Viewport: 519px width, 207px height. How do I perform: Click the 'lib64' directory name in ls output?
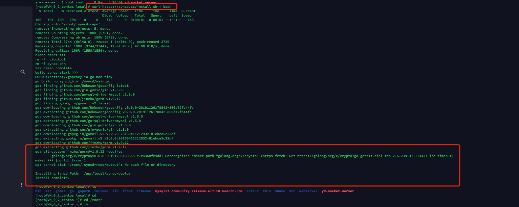(x=128, y=191)
